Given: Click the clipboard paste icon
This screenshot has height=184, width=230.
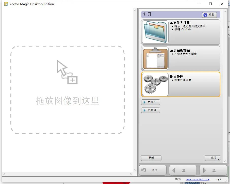Looking at the screenshot, I should point(155,58).
